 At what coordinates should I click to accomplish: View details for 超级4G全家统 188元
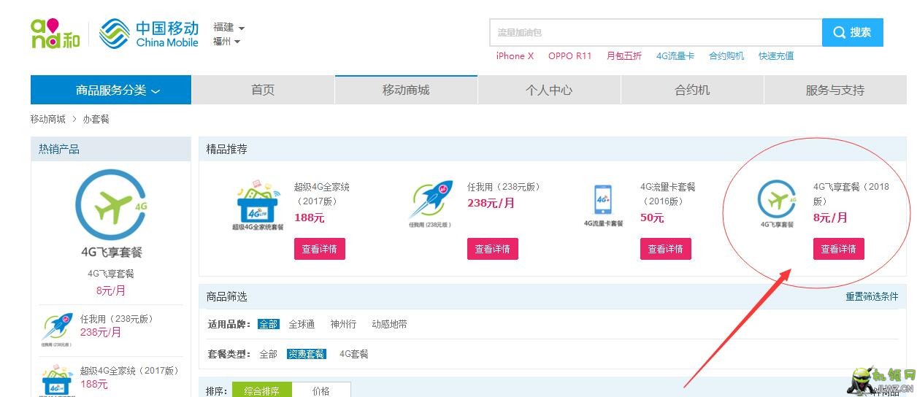(320, 249)
